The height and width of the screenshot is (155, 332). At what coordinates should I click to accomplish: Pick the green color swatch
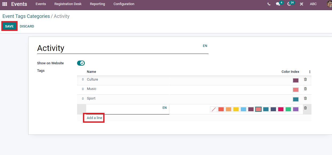click(x=288, y=109)
